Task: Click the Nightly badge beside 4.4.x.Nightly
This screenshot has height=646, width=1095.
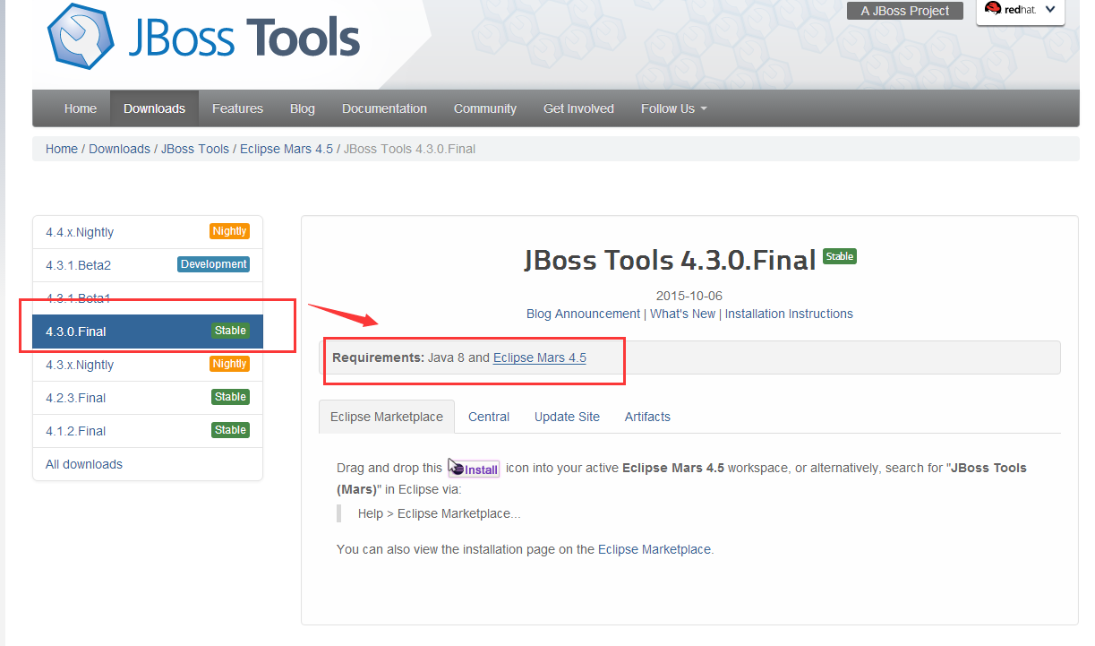Action: (229, 231)
